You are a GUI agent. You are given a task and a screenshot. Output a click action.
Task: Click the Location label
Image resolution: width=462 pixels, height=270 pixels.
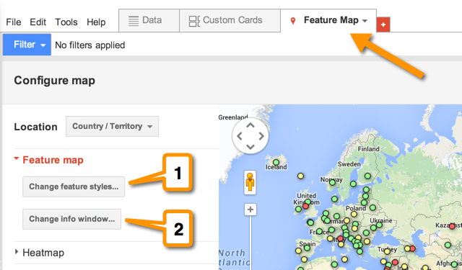(35, 127)
